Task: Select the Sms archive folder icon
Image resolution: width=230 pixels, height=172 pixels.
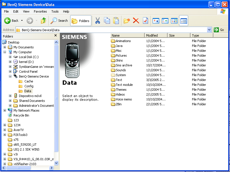Action: pos(113,65)
